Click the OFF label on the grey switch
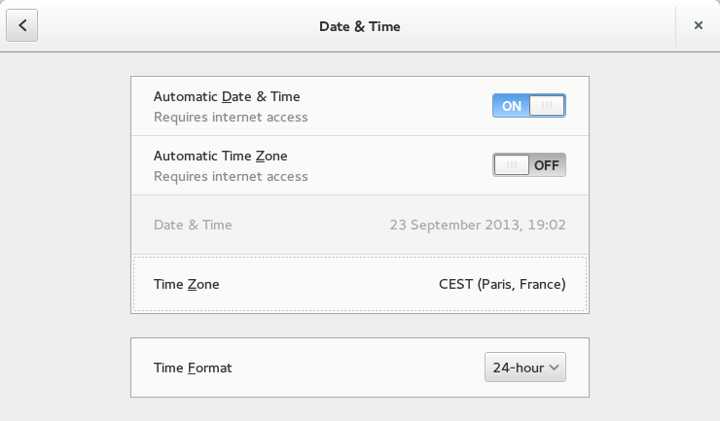The height and width of the screenshot is (421, 720). pos(547,165)
